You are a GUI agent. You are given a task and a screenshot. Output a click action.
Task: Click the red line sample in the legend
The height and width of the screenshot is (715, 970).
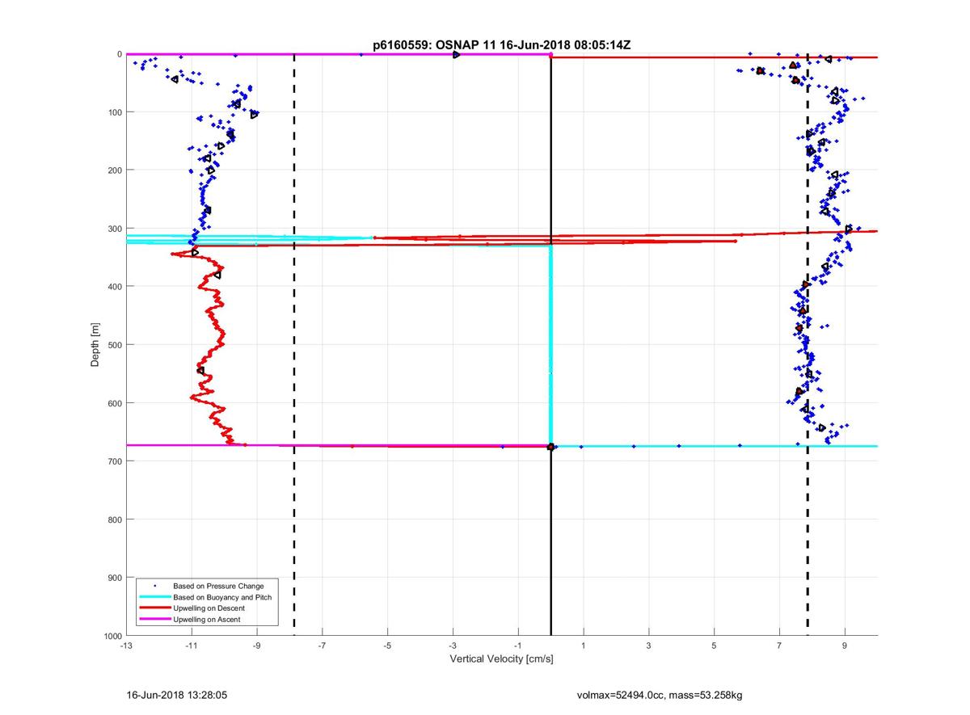[x=154, y=608]
